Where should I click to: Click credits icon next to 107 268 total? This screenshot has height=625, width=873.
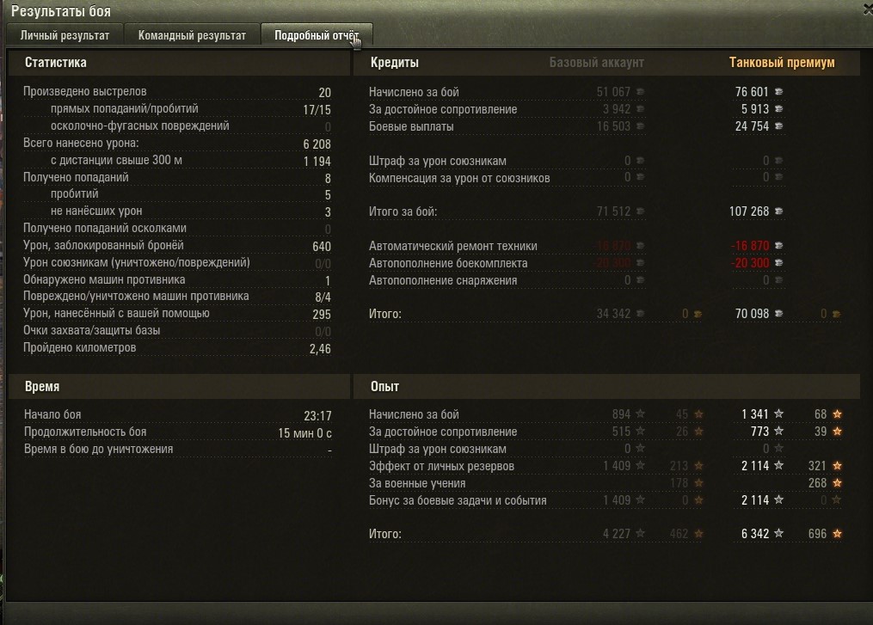(779, 211)
